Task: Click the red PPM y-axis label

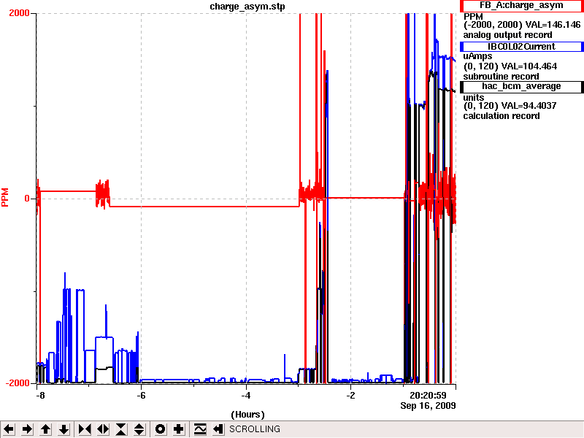Action: (5, 198)
